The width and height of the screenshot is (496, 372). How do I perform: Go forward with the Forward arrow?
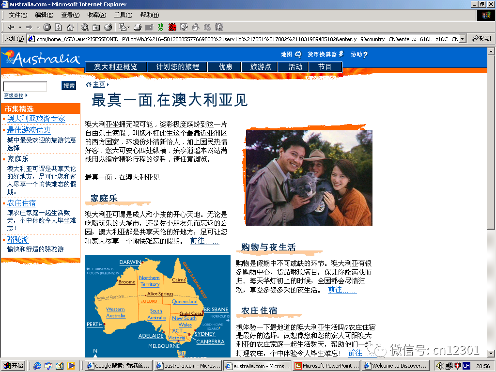[x=29, y=28]
